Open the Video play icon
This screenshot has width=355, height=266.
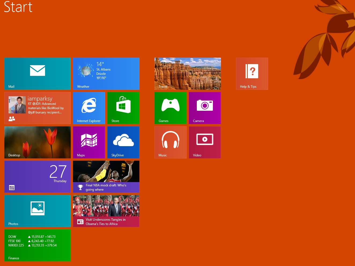(205, 139)
